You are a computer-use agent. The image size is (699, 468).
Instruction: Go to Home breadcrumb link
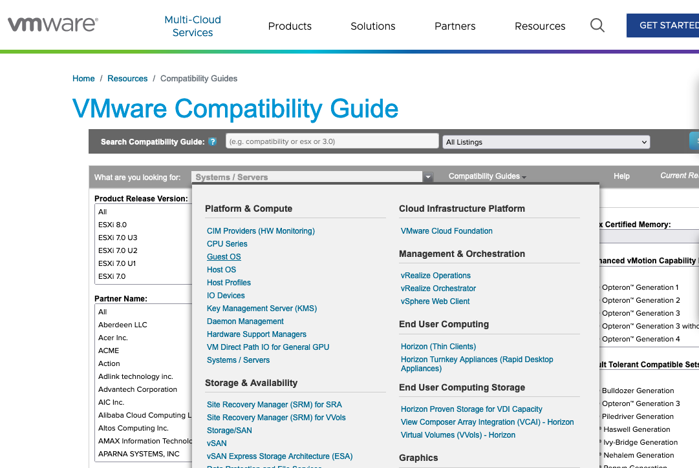[x=83, y=78]
